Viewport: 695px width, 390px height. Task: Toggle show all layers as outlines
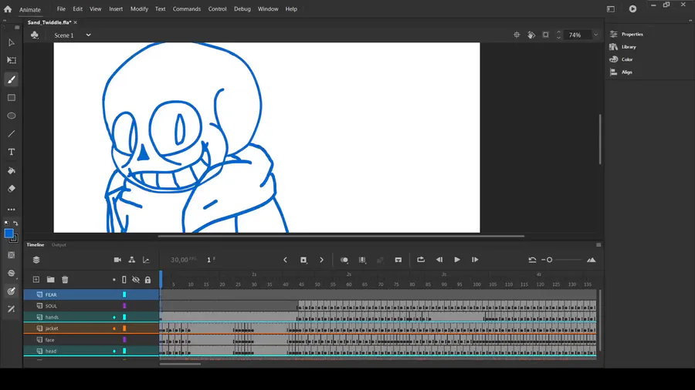[x=124, y=280]
